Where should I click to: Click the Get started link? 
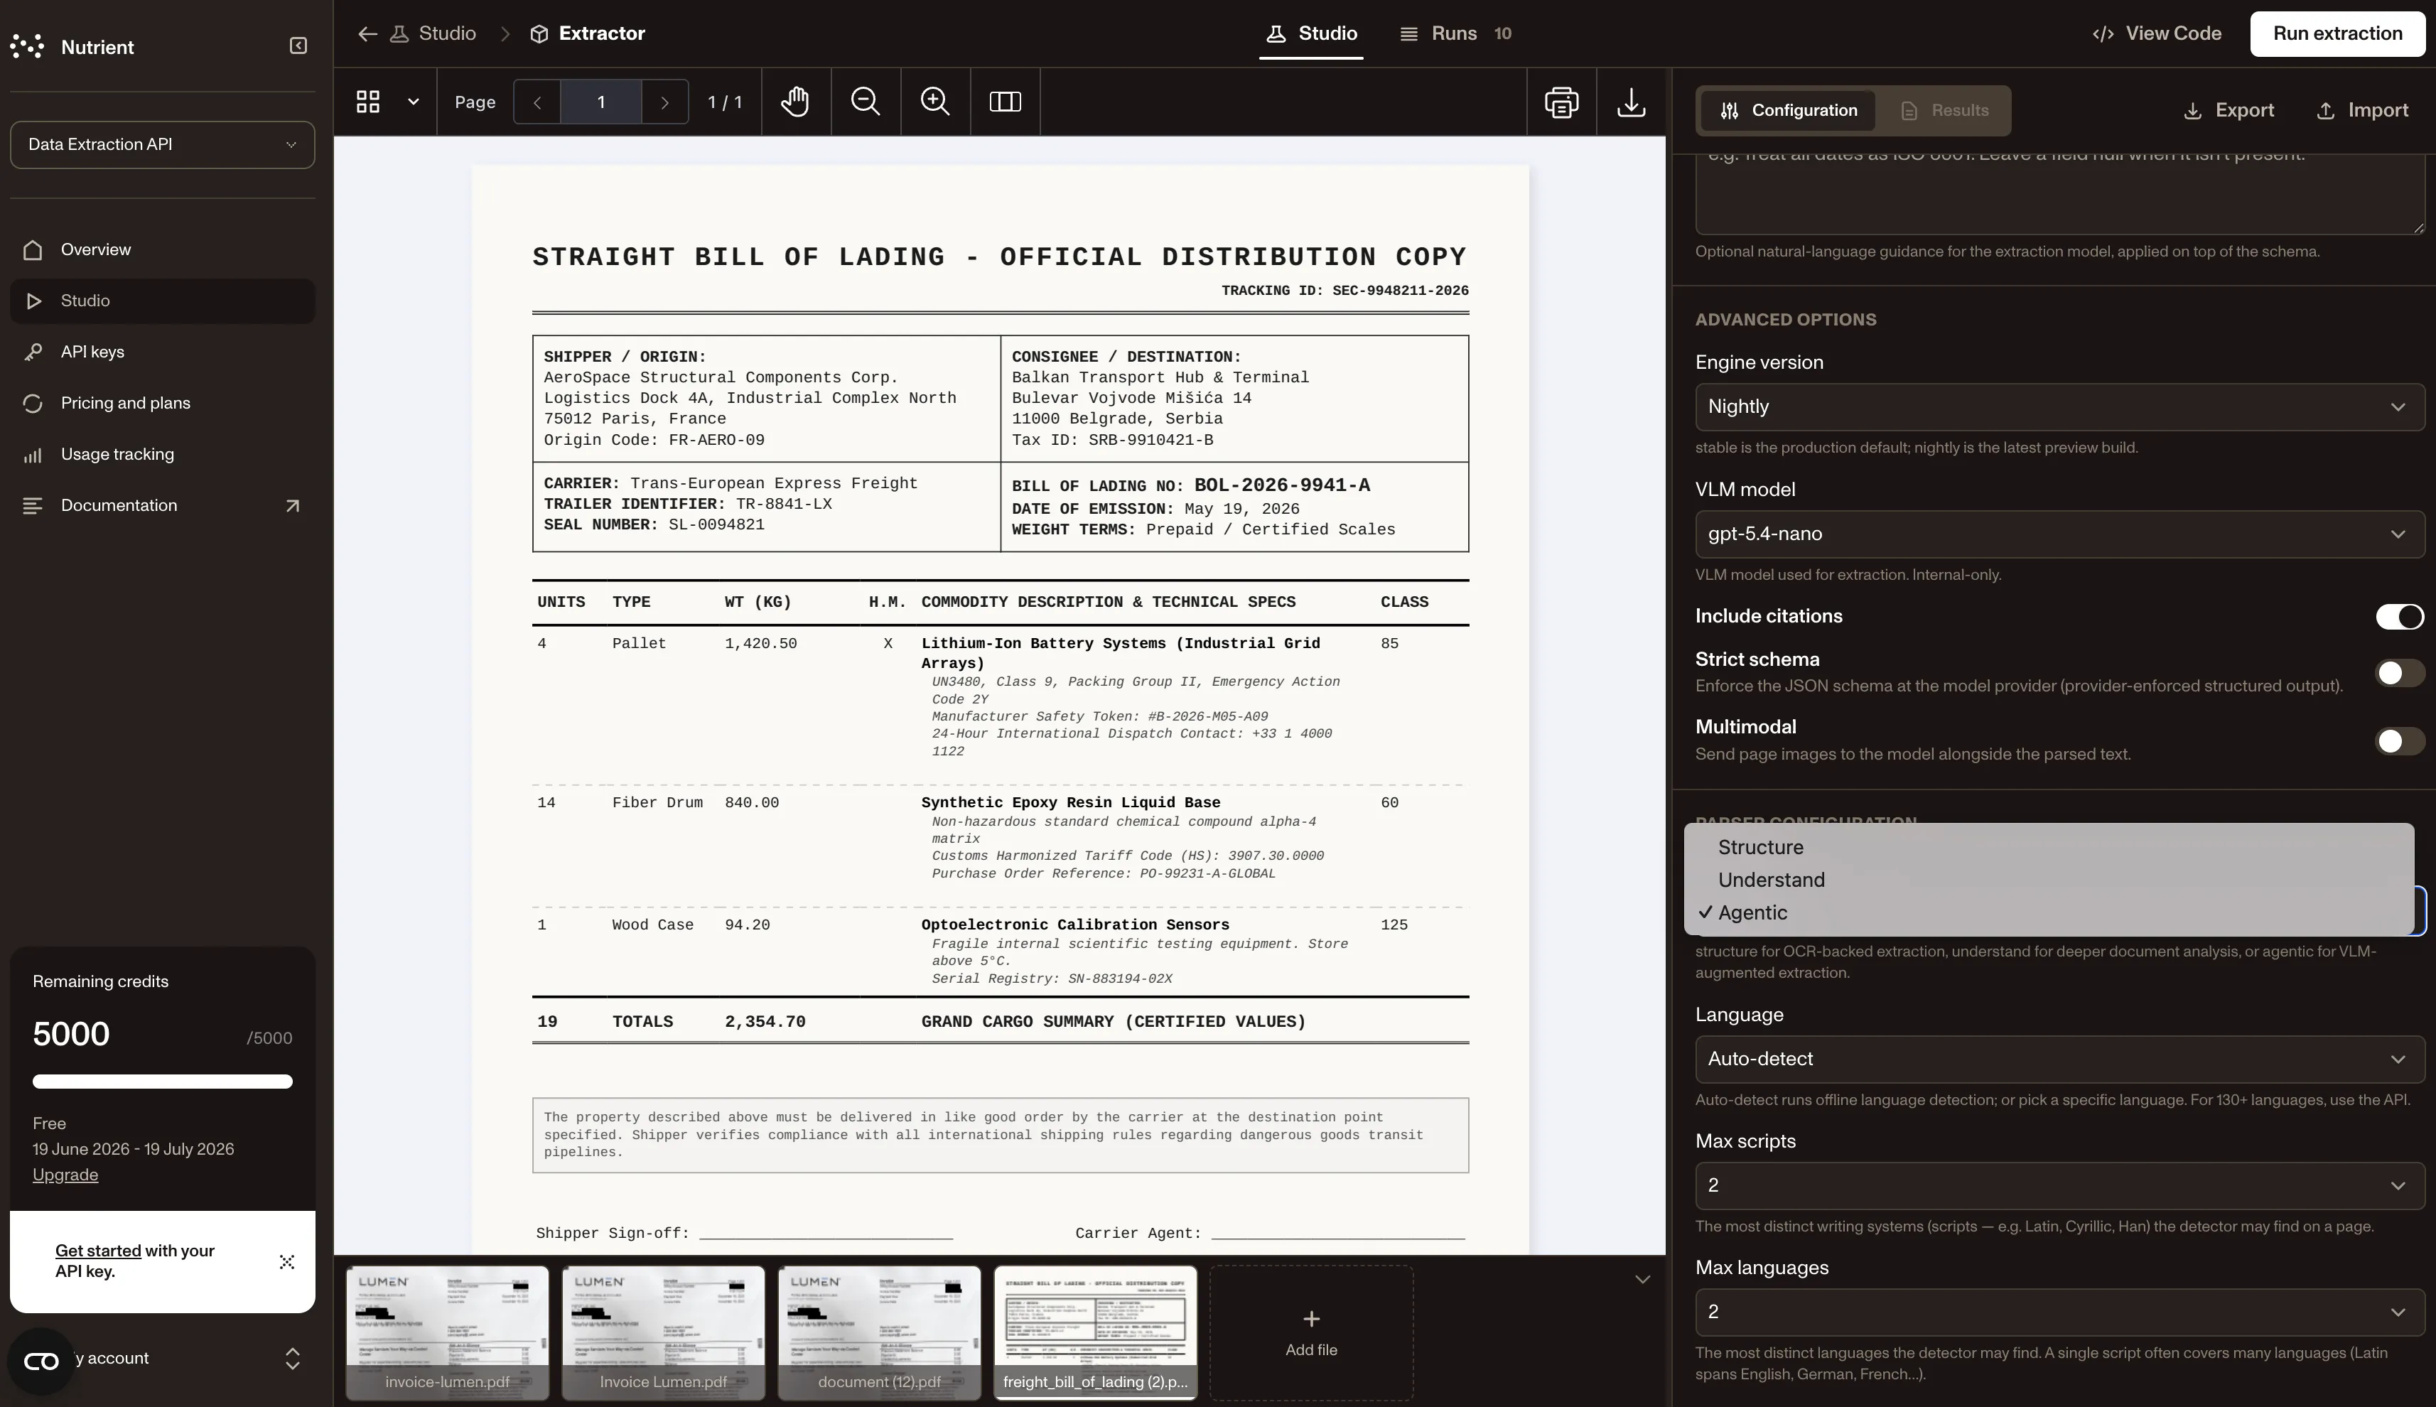point(97,1251)
